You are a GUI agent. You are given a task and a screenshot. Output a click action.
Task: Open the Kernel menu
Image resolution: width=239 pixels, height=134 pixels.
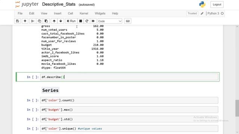(x=84, y=13)
